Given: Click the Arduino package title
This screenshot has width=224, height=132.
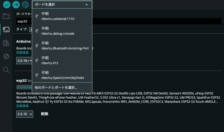Looking at the screenshot, I should click(24, 41).
